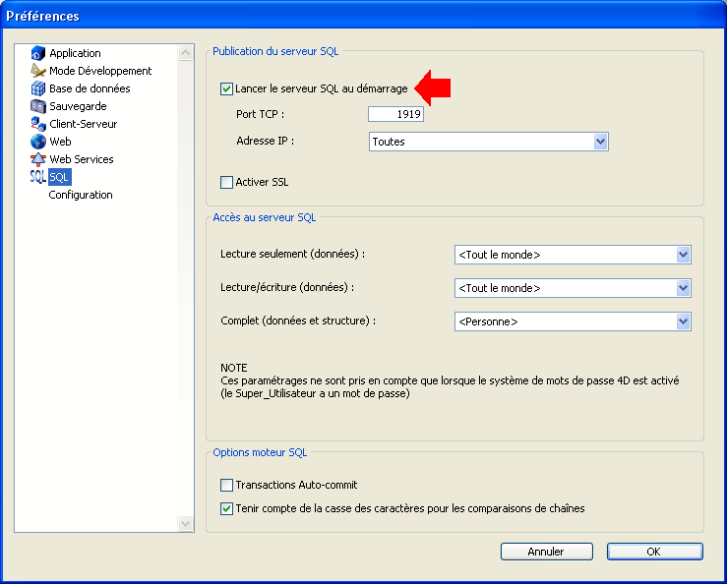Select the Mode Développement icon
The height and width of the screenshot is (584, 727).
[38, 71]
